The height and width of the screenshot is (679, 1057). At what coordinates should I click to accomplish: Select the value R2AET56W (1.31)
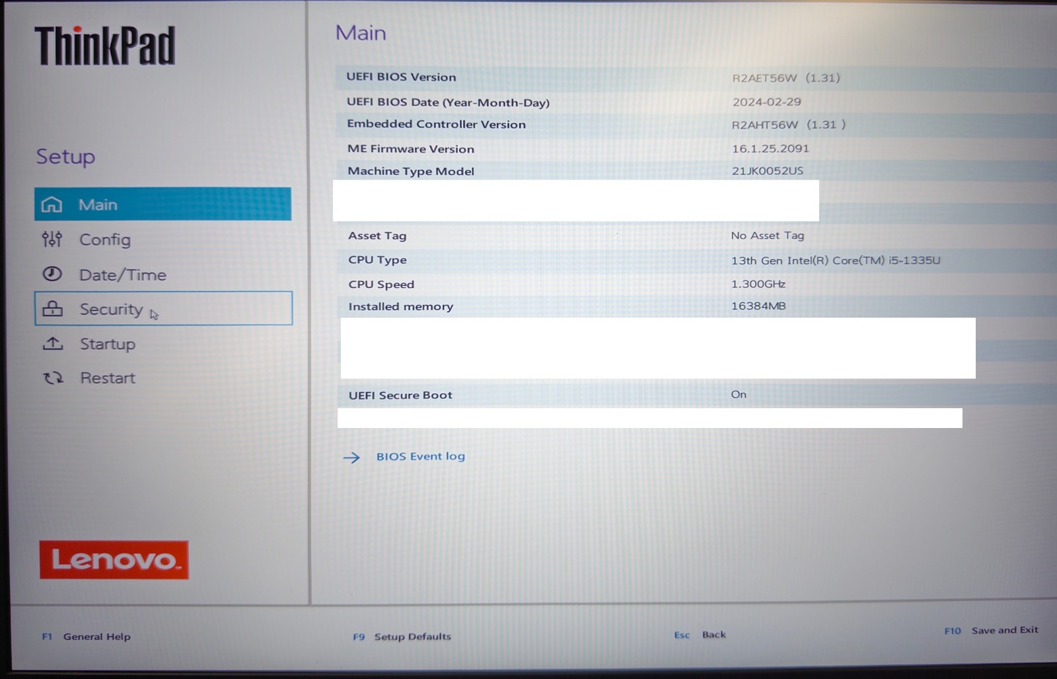click(786, 78)
